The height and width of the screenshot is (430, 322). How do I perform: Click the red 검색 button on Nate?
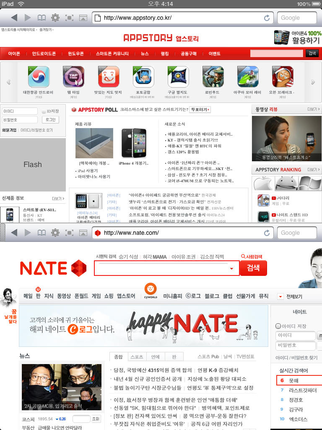[253, 268]
